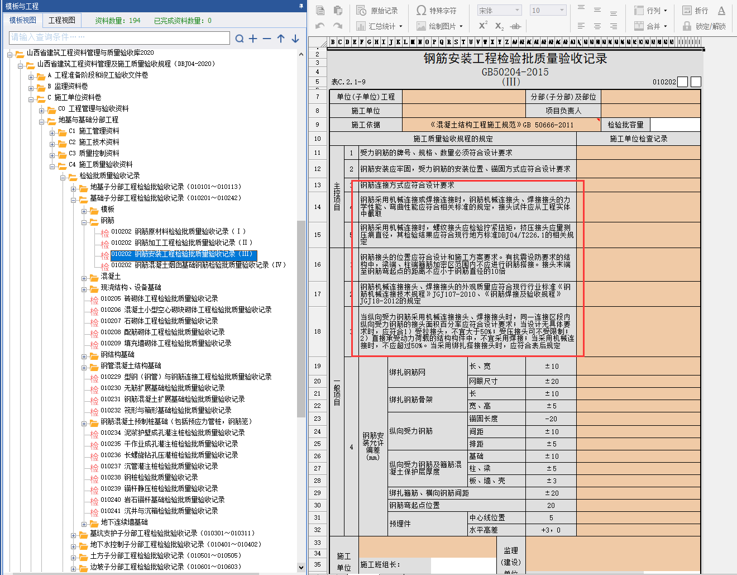Select the C2 施工技术资料 tree item
Screen dimensions: 737x575
click(94, 142)
